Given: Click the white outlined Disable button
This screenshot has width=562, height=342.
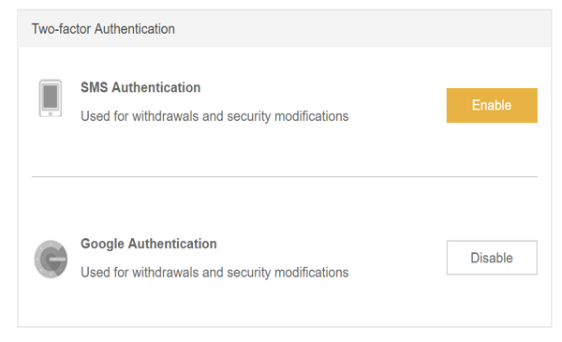Looking at the screenshot, I should point(492,258).
